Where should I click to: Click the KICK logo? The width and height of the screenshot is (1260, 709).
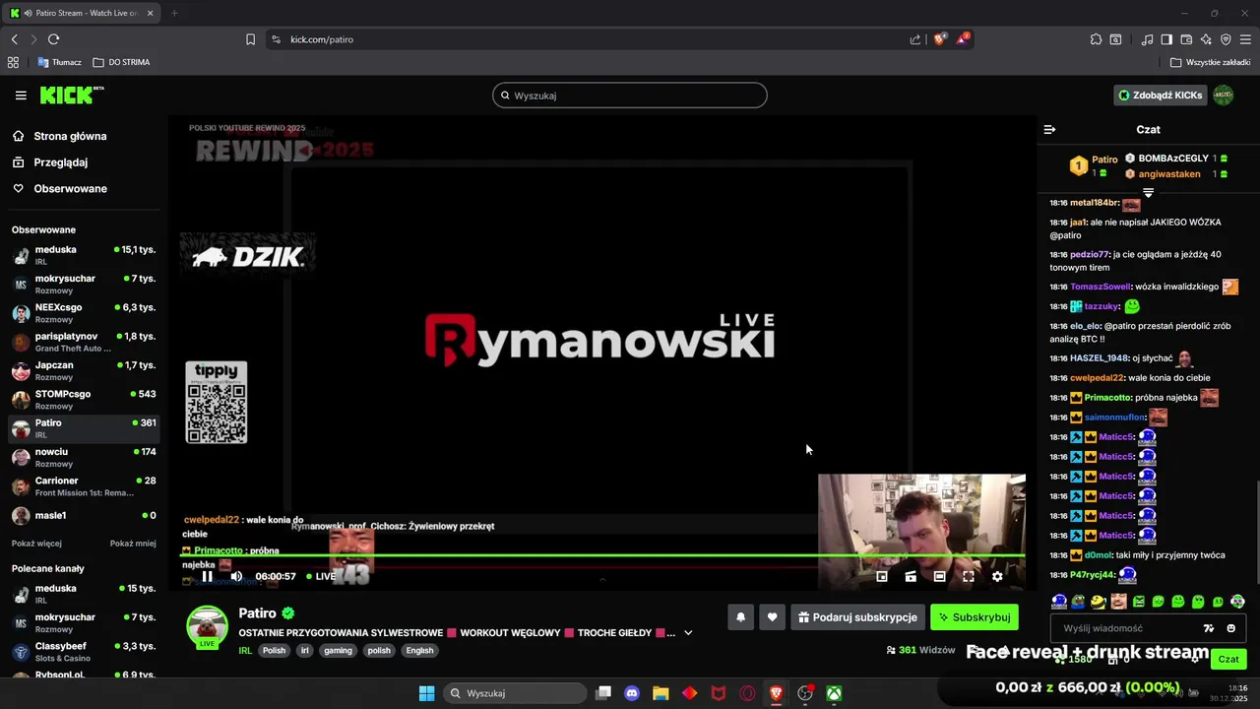(71, 96)
